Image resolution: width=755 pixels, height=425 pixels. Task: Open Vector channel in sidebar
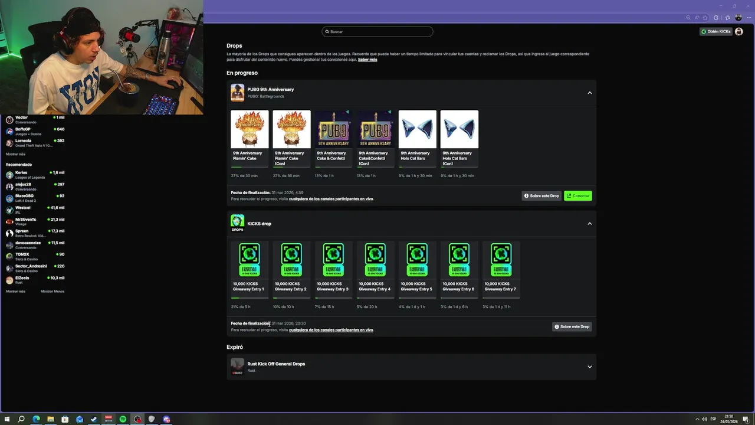pos(35,119)
